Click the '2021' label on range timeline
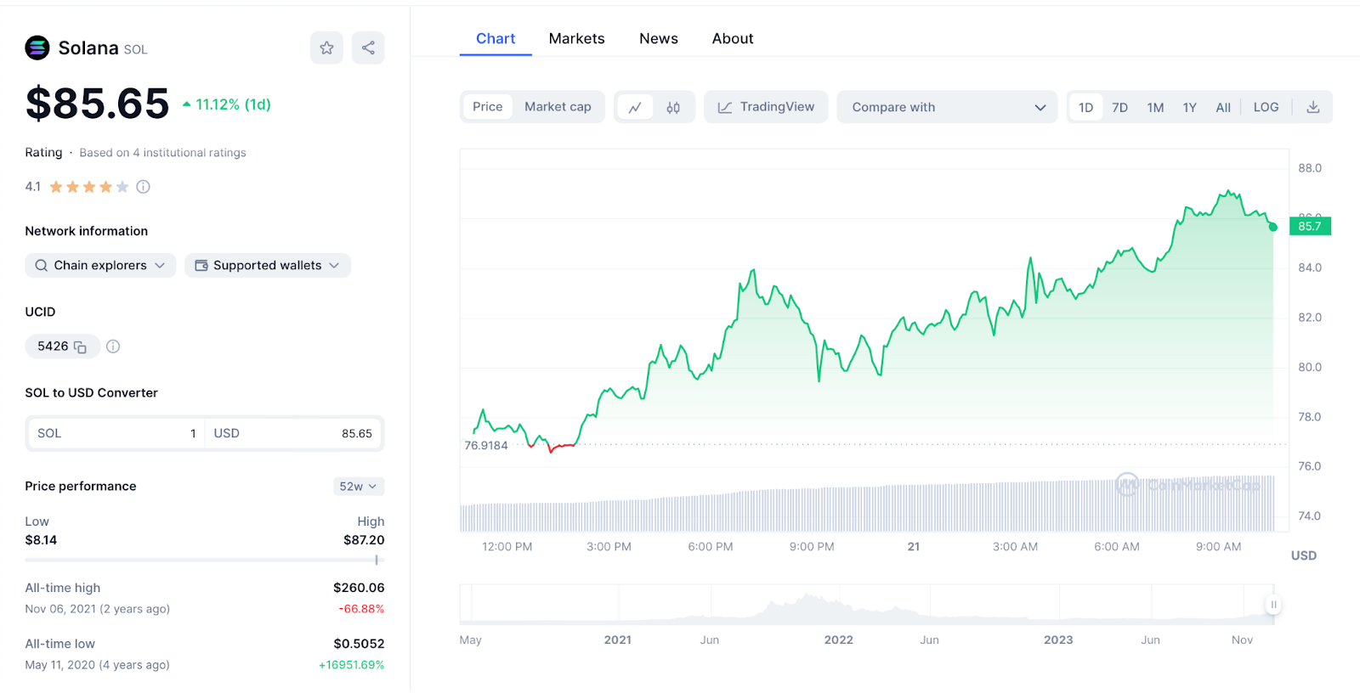The image size is (1360, 693). [618, 640]
